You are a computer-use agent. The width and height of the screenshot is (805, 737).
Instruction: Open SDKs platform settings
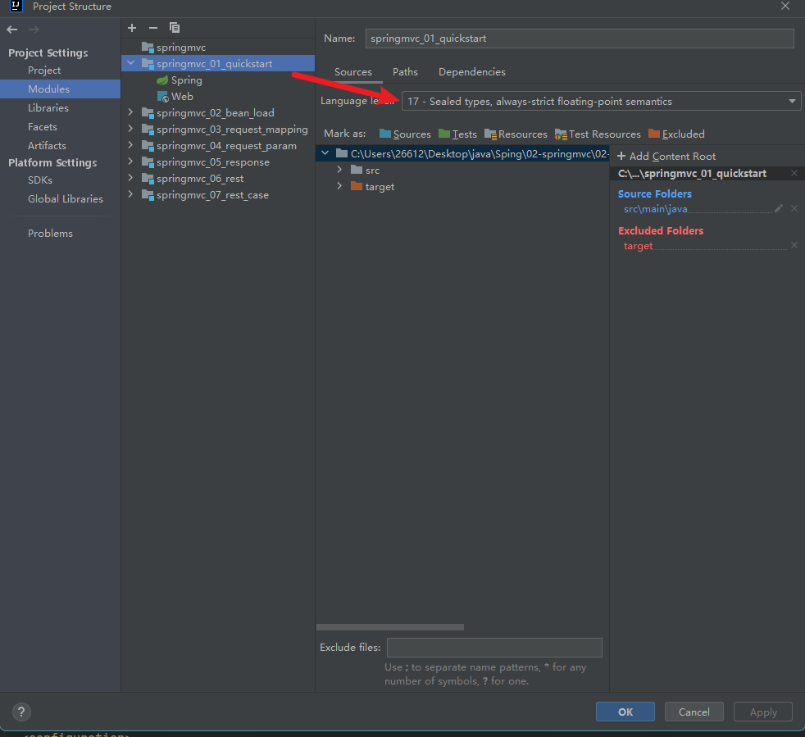click(40, 180)
